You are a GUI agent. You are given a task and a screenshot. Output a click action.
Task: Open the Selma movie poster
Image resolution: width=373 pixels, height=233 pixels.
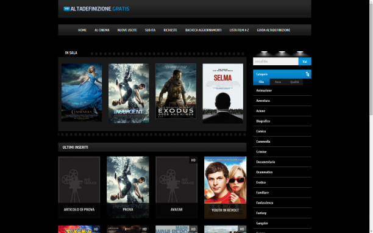click(223, 93)
